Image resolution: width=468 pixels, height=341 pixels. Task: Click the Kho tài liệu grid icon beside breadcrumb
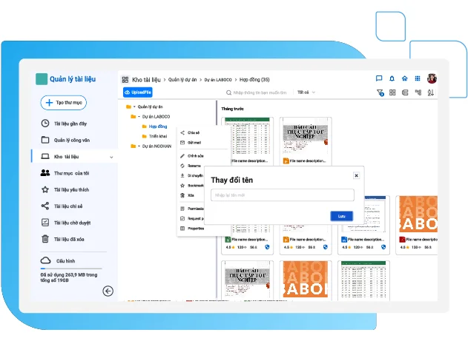point(125,79)
